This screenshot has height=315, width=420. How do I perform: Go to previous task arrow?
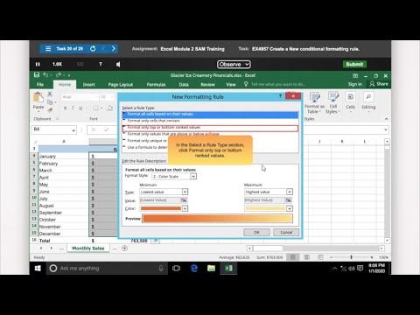(103, 49)
